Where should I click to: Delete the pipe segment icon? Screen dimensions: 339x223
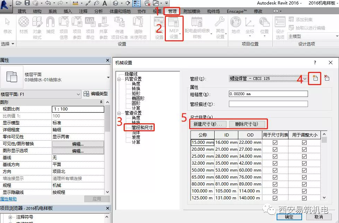(x=327, y=78)
